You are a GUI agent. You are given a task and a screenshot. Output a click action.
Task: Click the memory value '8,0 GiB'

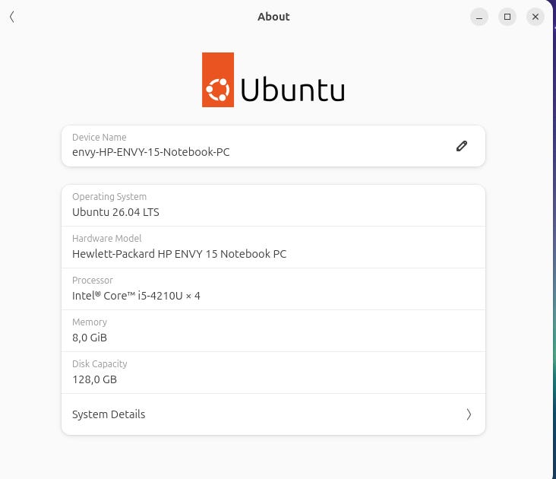(90, 338)
